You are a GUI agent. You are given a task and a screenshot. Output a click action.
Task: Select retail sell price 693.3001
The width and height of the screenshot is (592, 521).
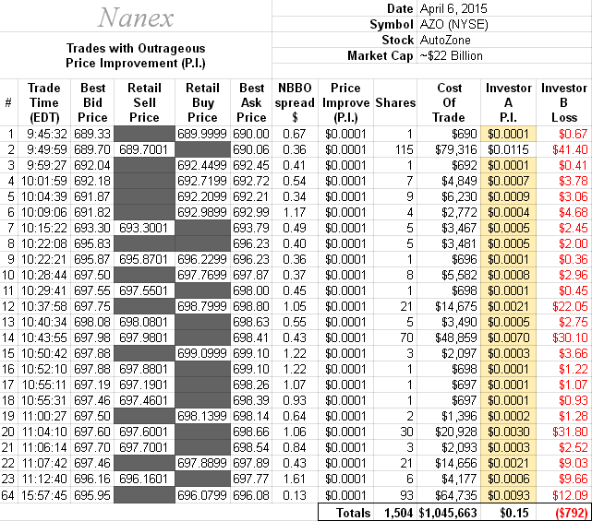tap(143, 228)
